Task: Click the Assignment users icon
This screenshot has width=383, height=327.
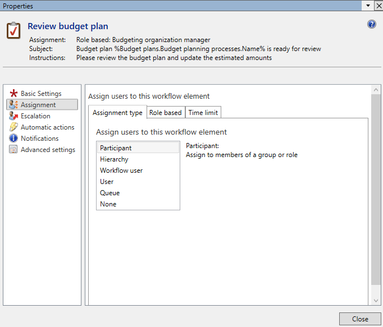Action: point(13,105)
